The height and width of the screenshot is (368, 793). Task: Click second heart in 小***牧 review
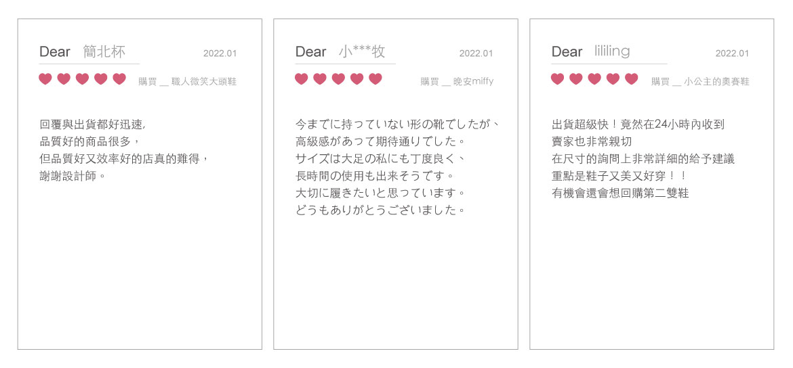tap(320, 79)
